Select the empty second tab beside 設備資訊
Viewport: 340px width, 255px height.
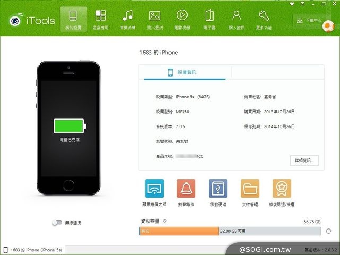pyautogui.click(x=278, y=72)
